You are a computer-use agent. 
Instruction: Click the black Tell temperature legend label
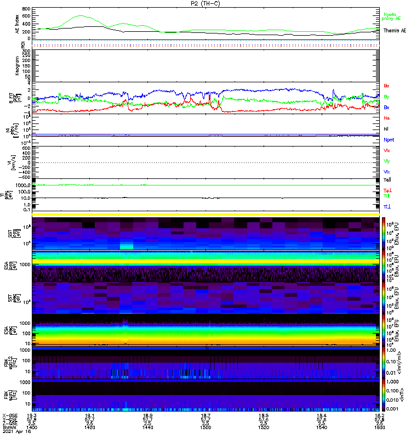pyautogui.click(x=387, y=180)
